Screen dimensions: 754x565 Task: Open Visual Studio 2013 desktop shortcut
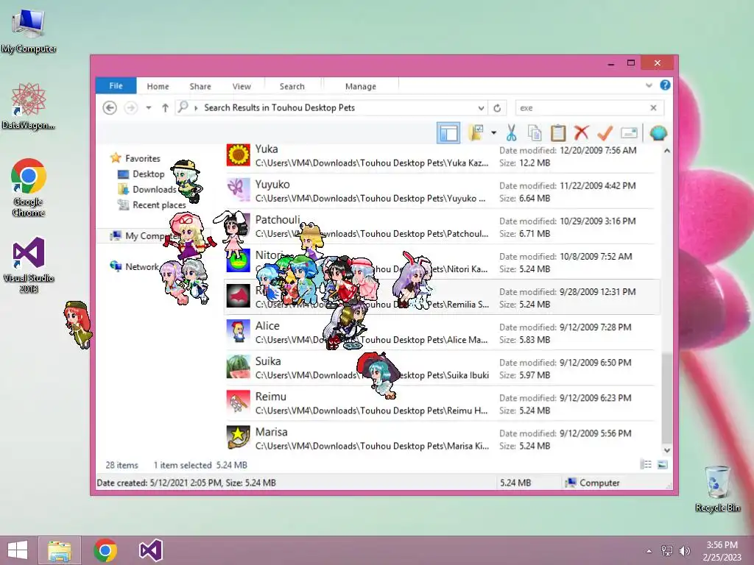pos(29,265)
